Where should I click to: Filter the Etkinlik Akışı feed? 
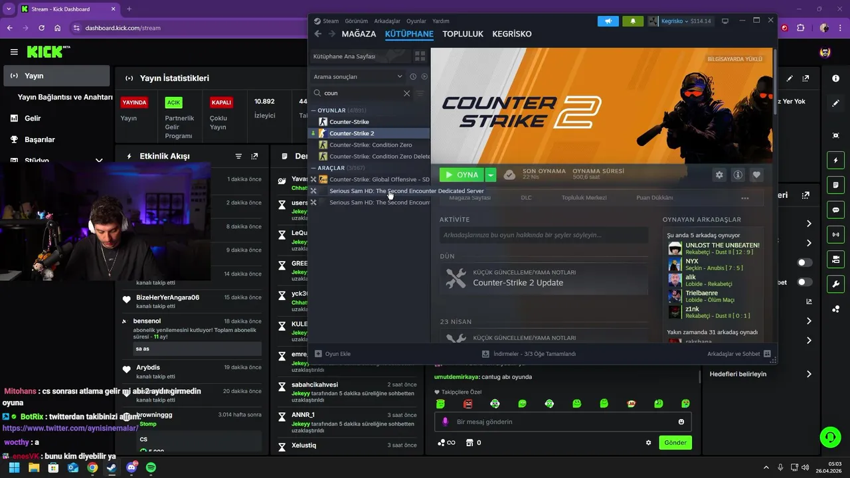(238, 156)
